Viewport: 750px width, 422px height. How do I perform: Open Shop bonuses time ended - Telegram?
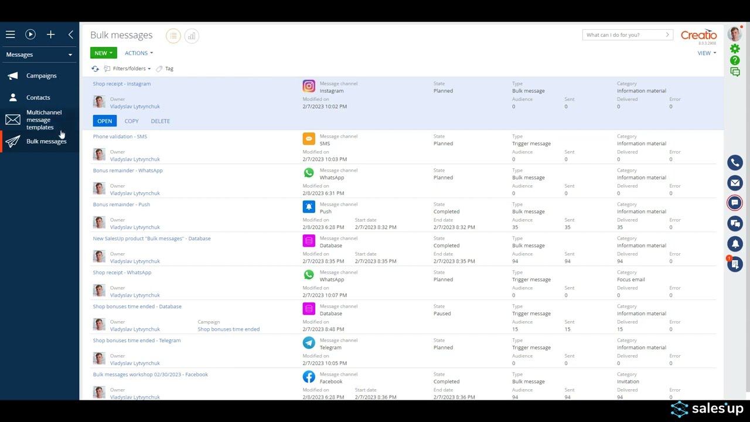click(x=137, y=341)
